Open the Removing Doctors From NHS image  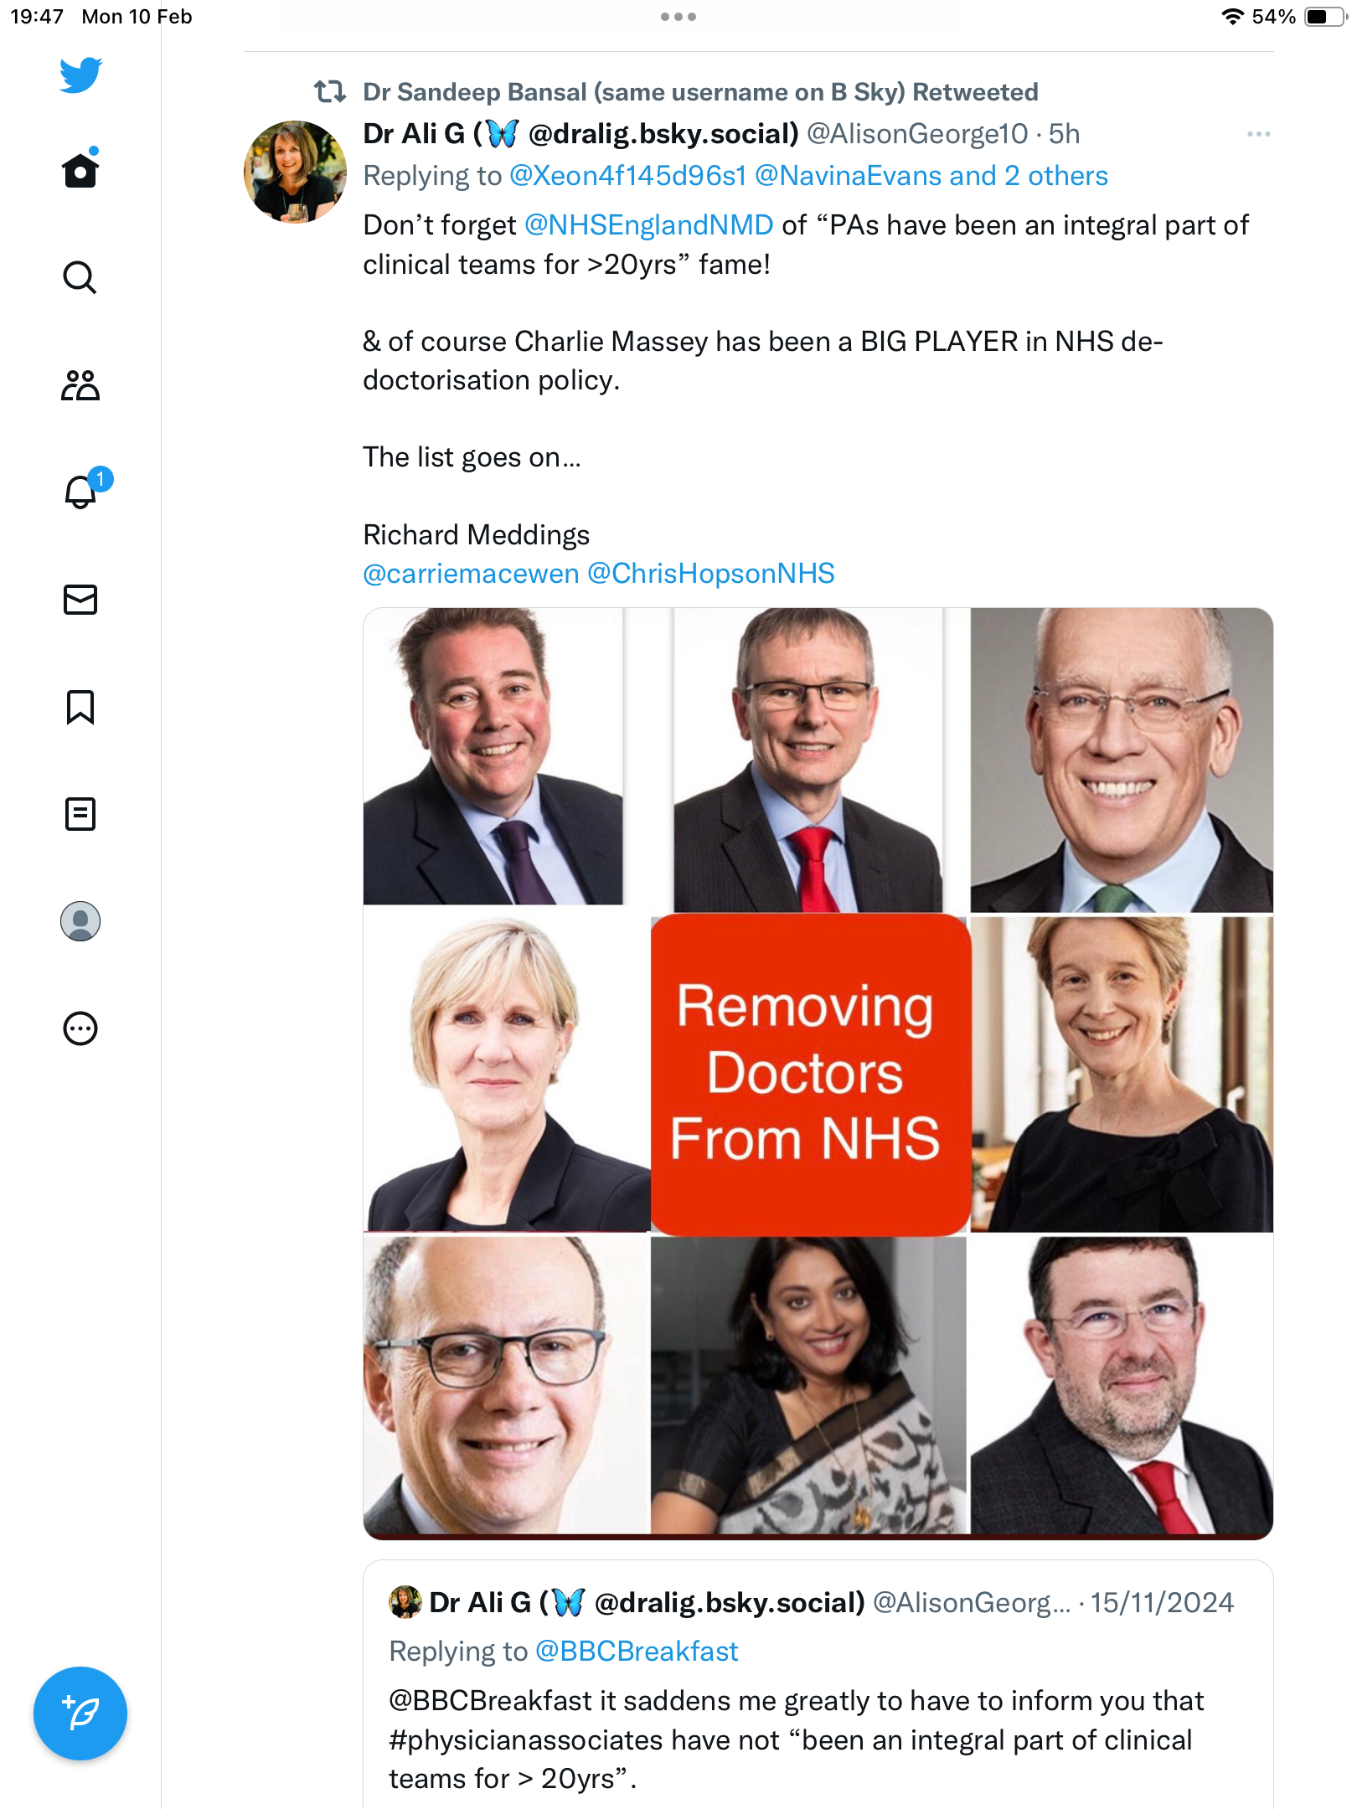coord(818,1073)
